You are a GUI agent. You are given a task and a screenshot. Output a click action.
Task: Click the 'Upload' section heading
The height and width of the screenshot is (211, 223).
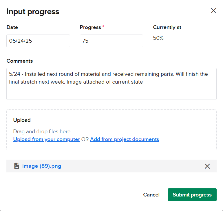(x=22, y=120)
